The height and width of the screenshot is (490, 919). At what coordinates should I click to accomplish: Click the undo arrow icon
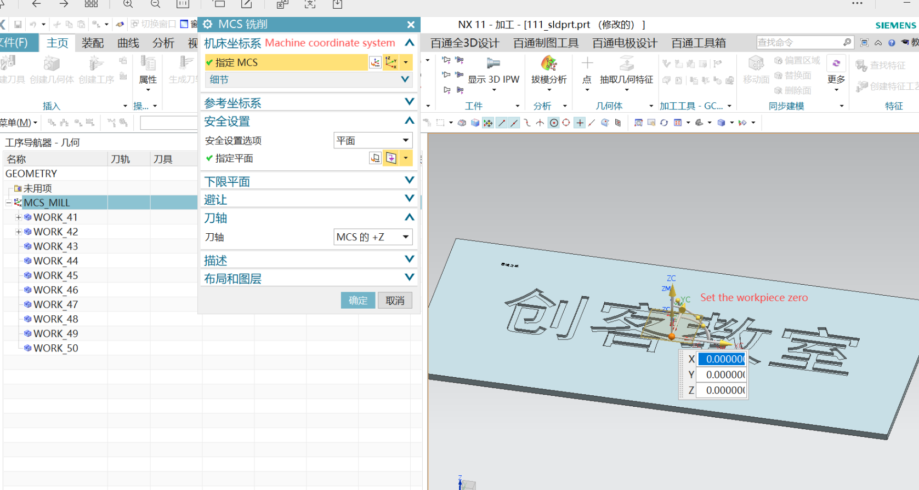[x=33, y=24]
